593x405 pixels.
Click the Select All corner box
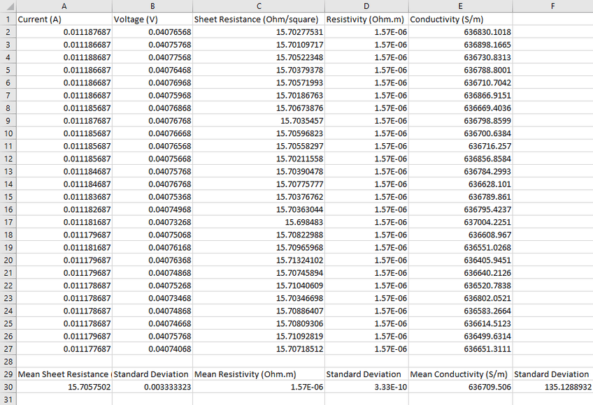click(x=8, y=6)
